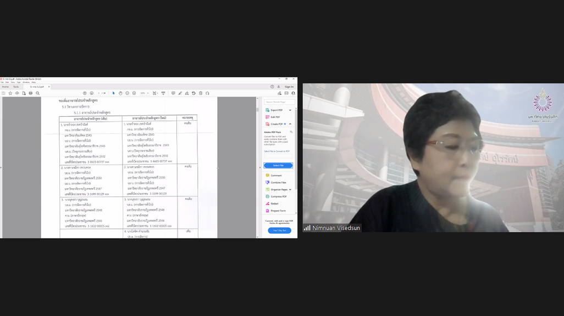Open the View menu

tap(13, 82)
